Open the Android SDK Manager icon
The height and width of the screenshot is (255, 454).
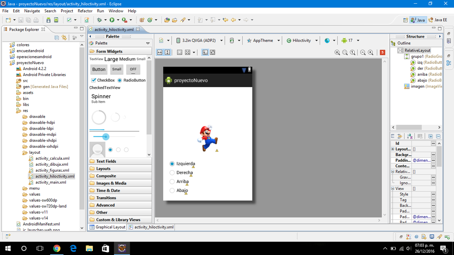click(x=49, y=20)
